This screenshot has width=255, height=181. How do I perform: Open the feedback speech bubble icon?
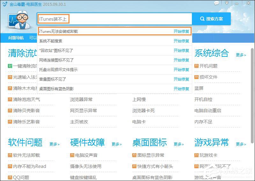pos(217,3)
